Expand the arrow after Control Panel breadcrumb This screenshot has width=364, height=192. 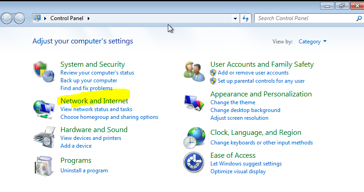[88, 18]
